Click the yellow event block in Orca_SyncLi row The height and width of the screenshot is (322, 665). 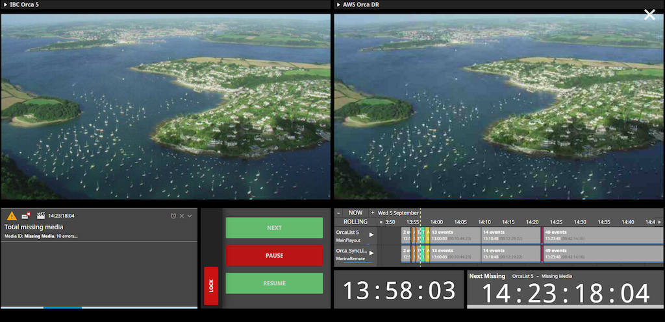[427, 254]
